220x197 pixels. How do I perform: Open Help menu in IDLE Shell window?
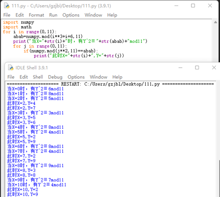pos(117,77)
